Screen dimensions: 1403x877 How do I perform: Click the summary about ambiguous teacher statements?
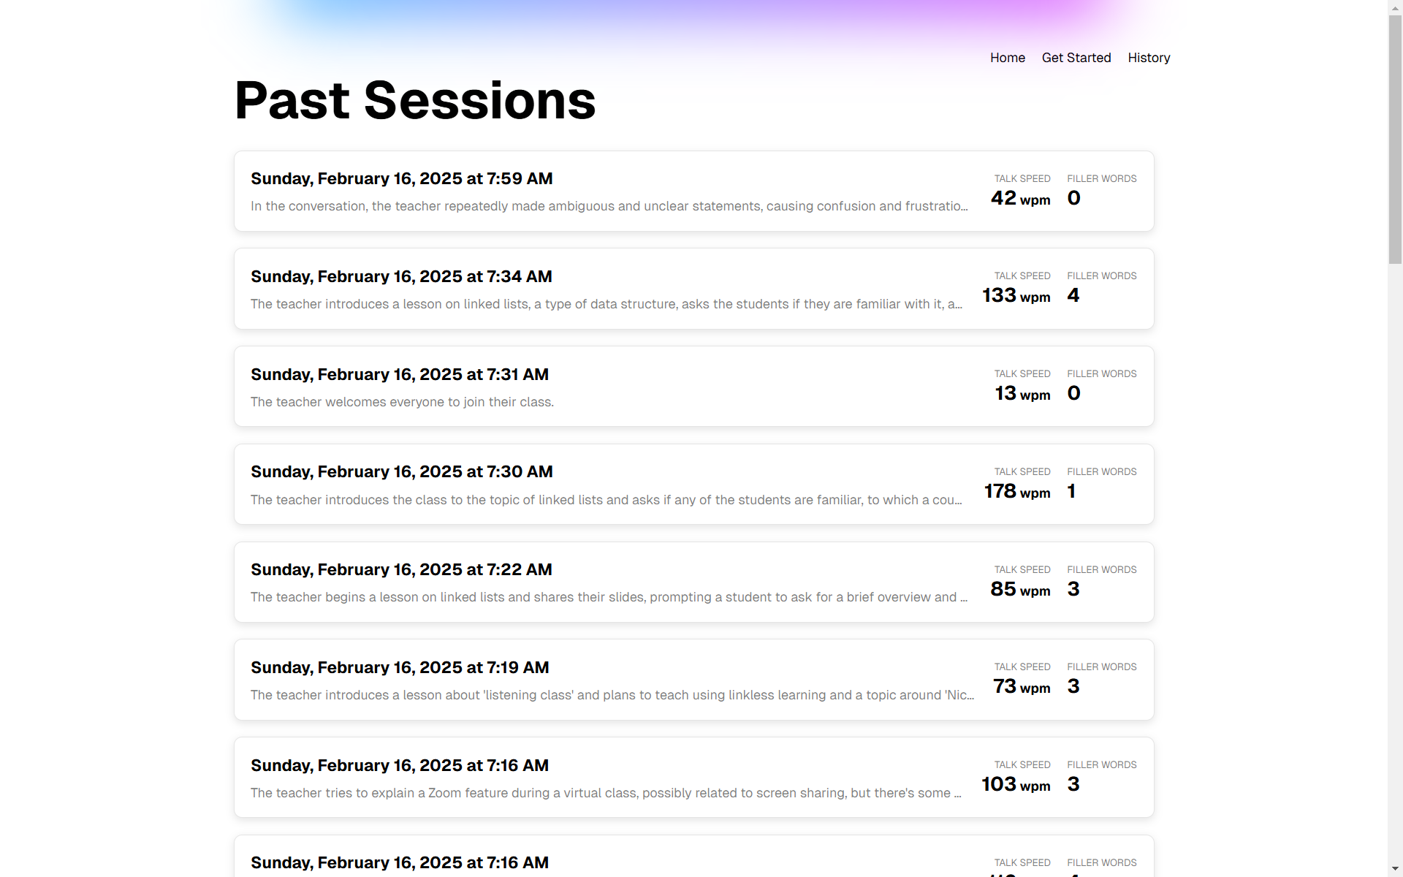tap(609, 206)
